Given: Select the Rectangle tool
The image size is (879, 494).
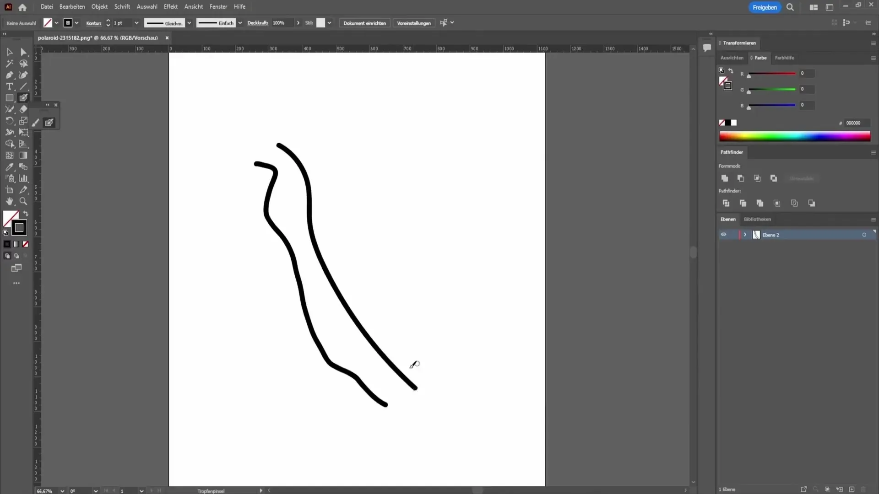Looking at the screenshot, I should [9, 98].
